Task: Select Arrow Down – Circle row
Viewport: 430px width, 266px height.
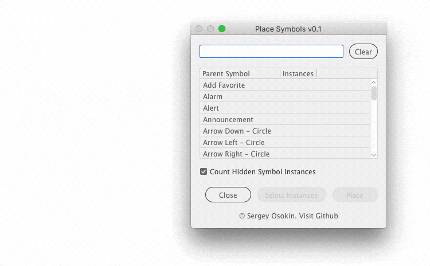Action: pos(285,131)
